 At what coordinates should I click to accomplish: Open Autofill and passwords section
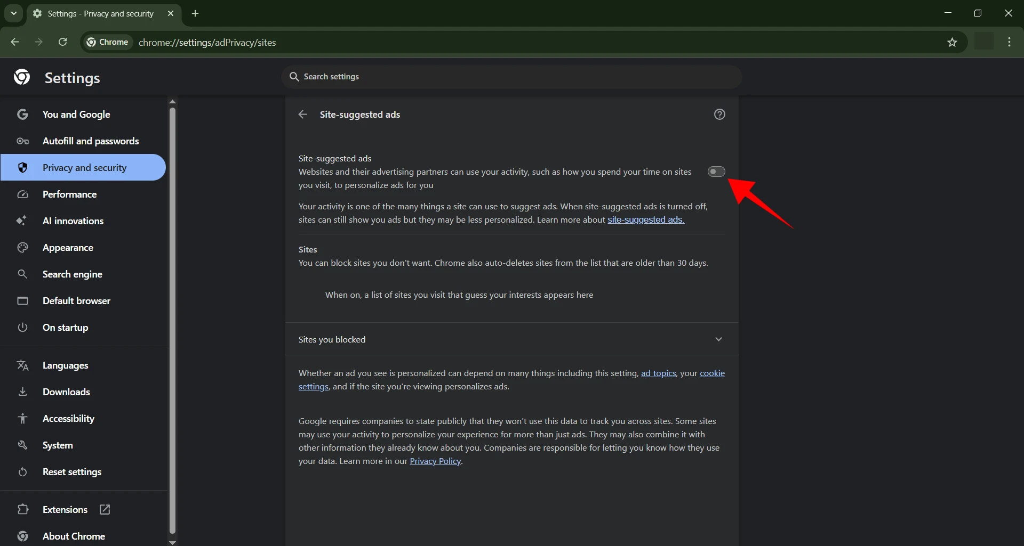pyautogui.click(x=84, y=141)
